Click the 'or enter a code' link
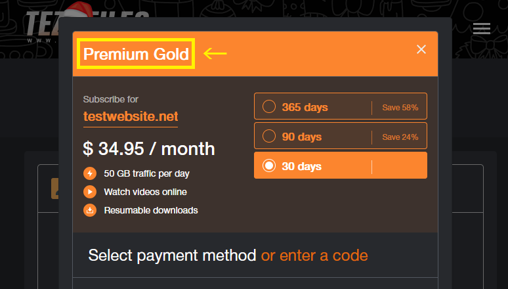This screenshot has height=289, width=508. point(314,255)
